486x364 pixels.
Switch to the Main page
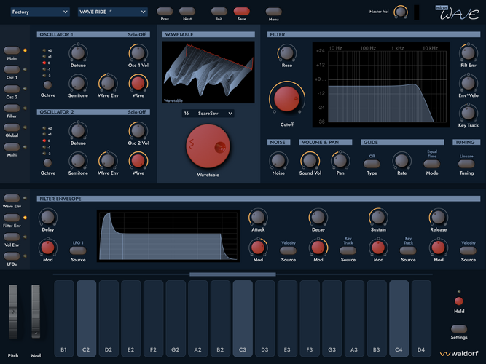12,50
